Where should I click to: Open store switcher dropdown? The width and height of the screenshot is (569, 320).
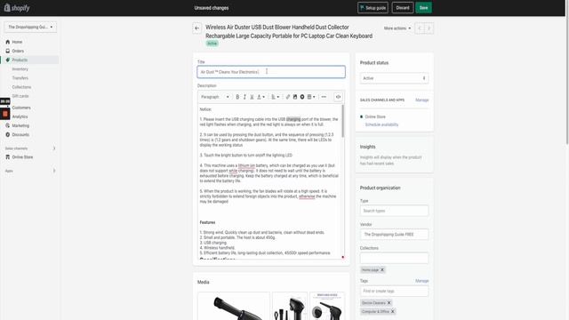[x=30, y=27]
